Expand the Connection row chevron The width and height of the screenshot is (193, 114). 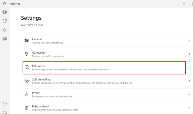click(x=189, y=54)
